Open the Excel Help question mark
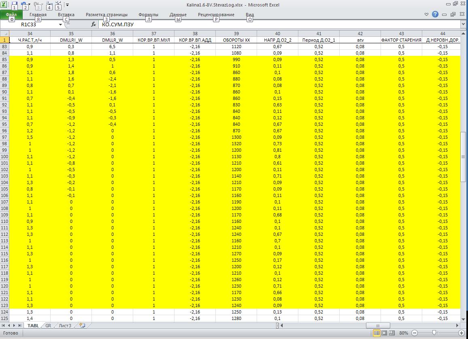The width and height of the screenshot is (468, 339). coord(435,15)
